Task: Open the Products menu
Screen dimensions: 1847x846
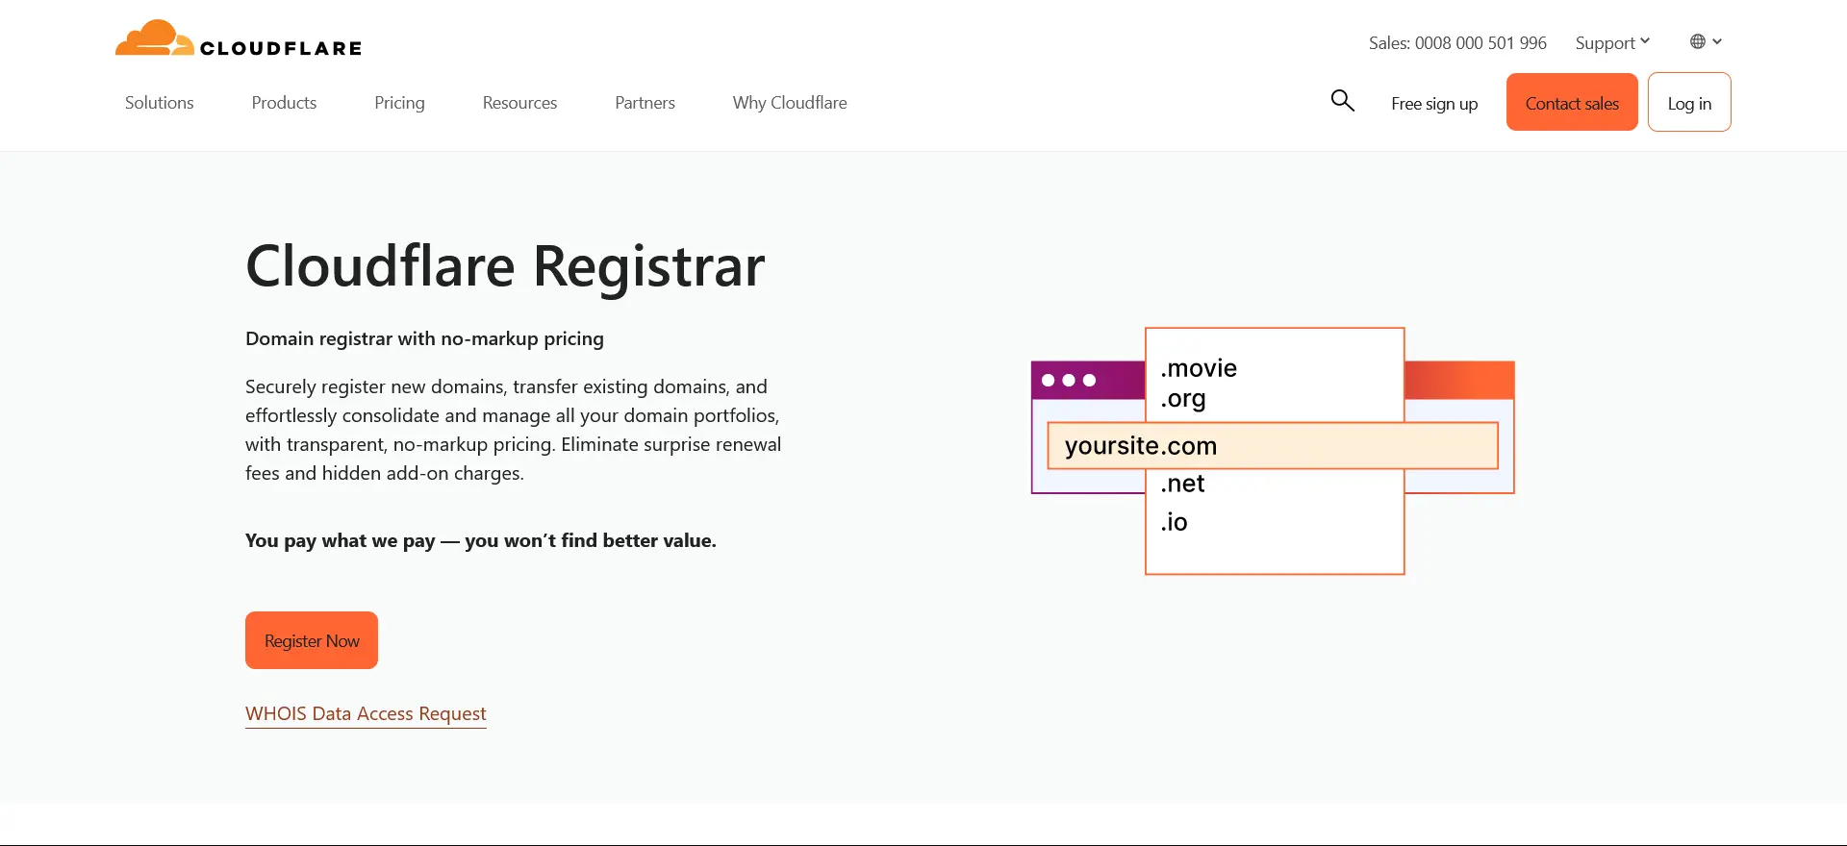Action: tap(284, 103)
